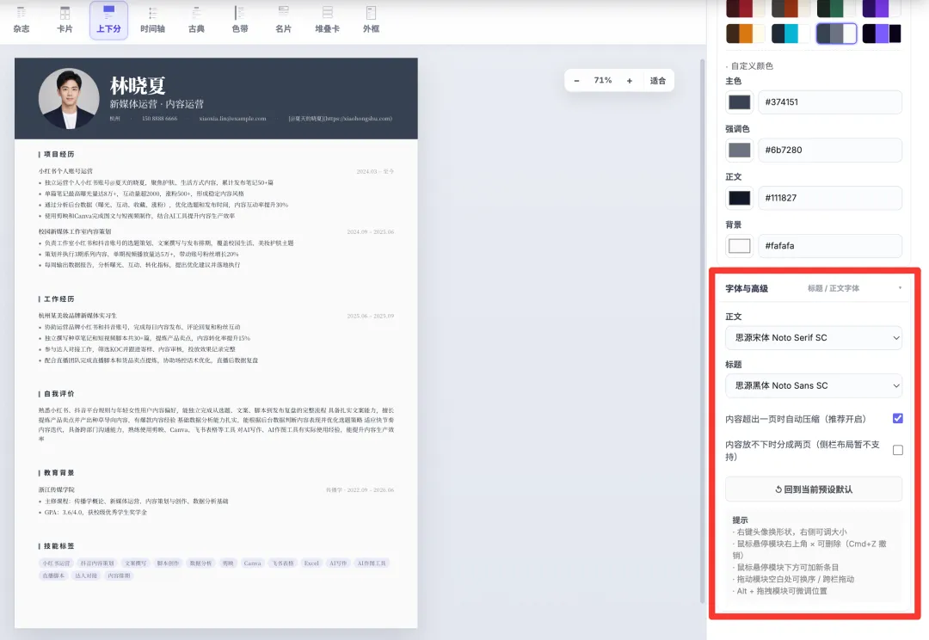The image size is (929, 640).
Task: Edit the #374151 primary color field
Action: [830, 102]
